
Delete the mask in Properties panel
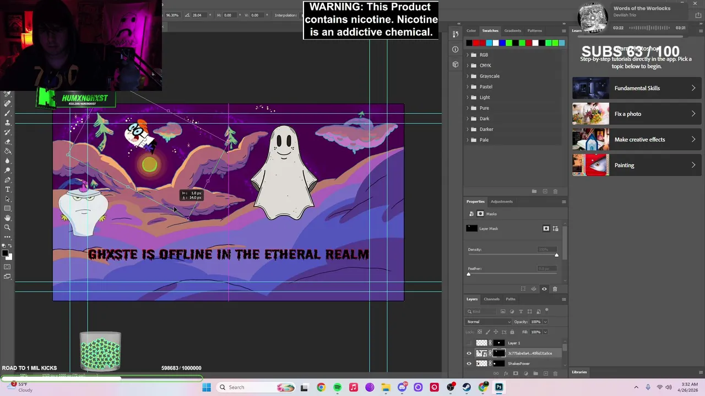(x=555, y=289)
